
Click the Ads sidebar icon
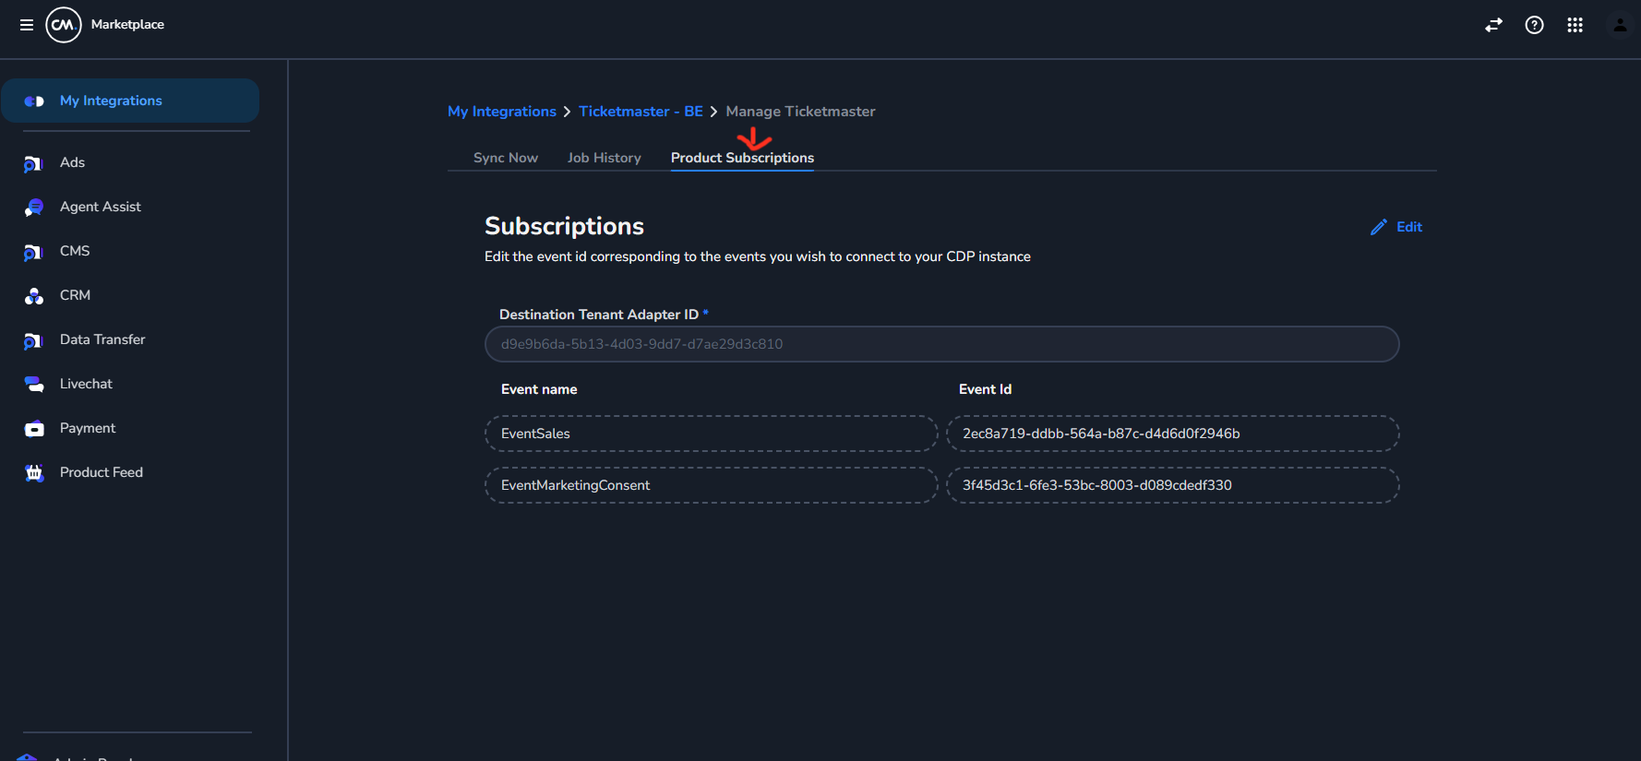pos(33,163)
